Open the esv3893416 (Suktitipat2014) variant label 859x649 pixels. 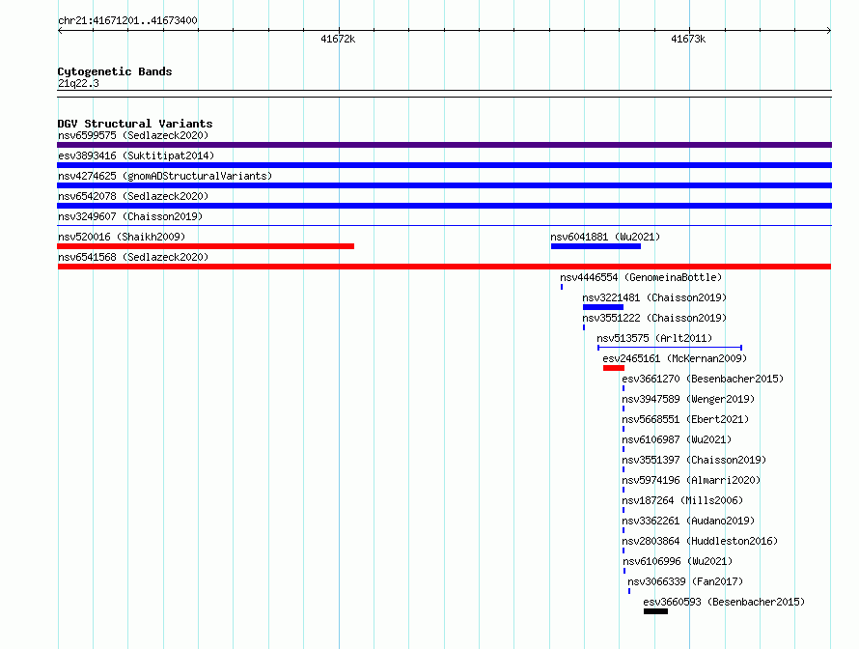point(136,155)
